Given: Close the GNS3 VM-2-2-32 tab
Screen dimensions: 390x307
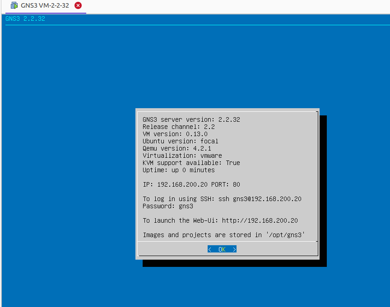Looking at the screenshot, I should 78,6.
